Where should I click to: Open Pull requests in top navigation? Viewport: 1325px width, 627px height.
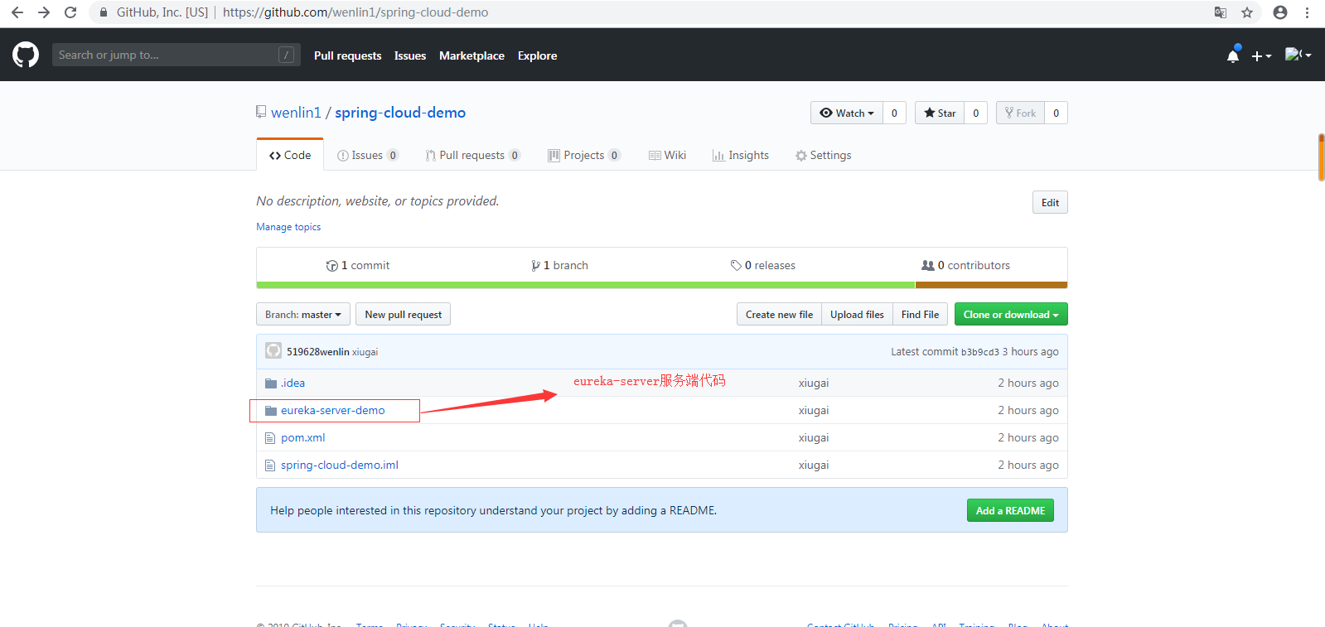[x=348, y=55]
